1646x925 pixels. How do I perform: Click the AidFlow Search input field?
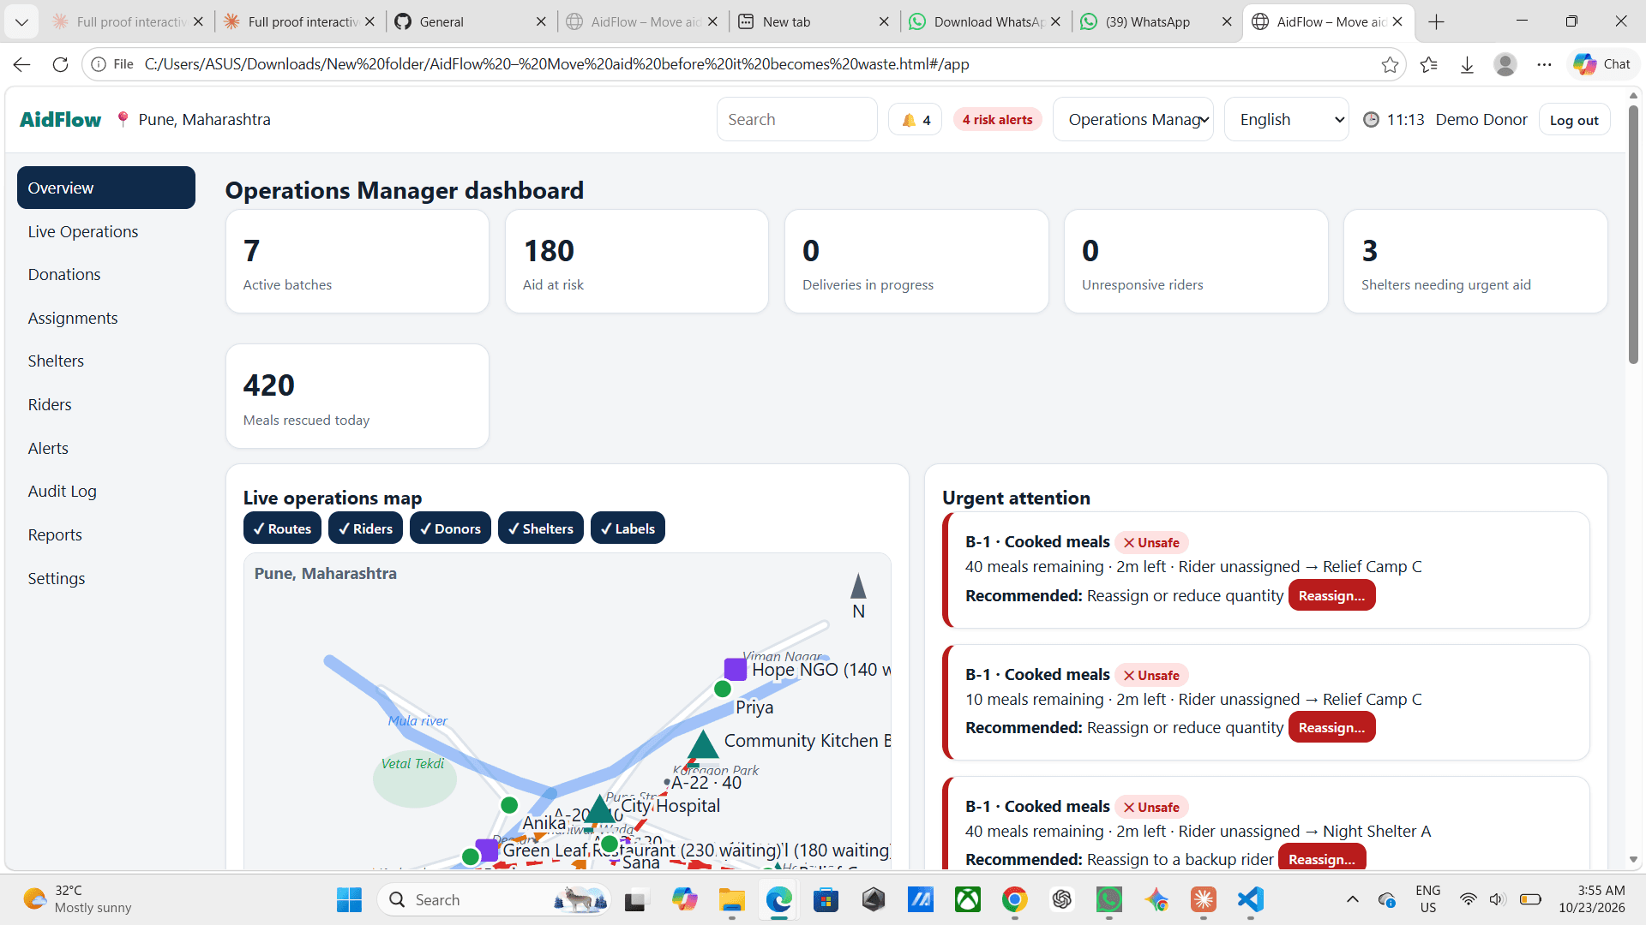click(x=796, y=120)
